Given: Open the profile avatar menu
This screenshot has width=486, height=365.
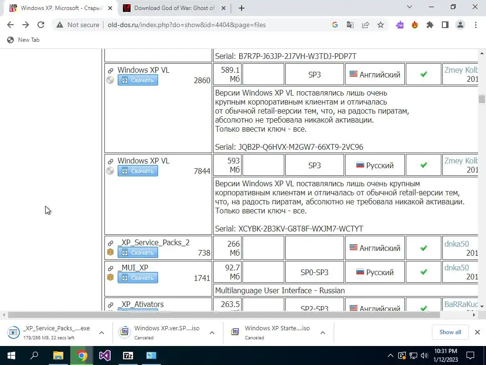Looking at the screenshot, I should pyautogui.click(x=460, y=25).
